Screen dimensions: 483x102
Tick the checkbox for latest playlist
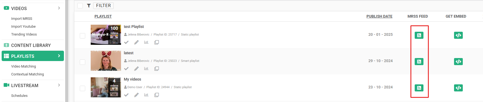pos(83,62)
